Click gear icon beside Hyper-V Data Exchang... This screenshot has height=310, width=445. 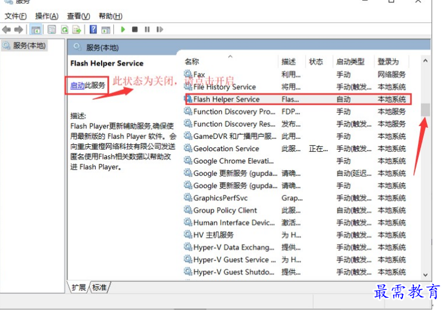tap(188, 247)
